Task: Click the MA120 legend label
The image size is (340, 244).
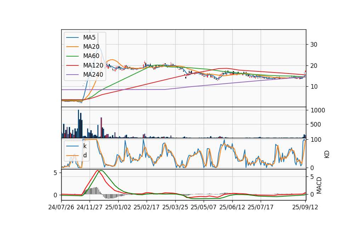Action: (x=93, y=65)
